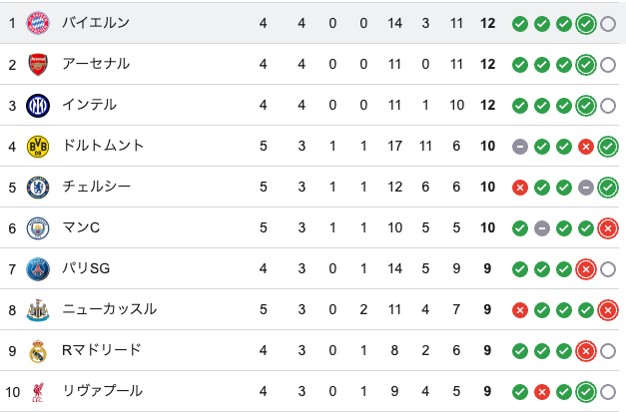Click the Chelsea club crest
The width and height of the screenshot is (626, 412).
tap(38, 188)
